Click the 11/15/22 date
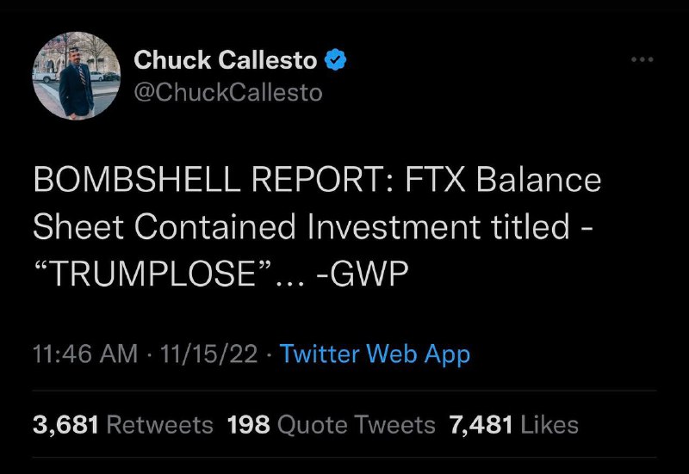689x474 pixels. coord(208,354)
